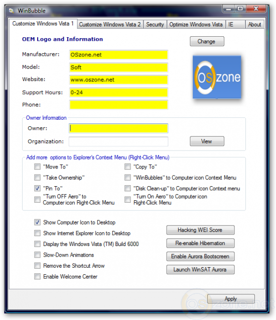
Task: Check "WinBubbles" to Computer icon Context Menu
Action: [x=127, y=177]
